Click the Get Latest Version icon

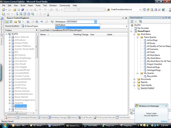(28, 22)
